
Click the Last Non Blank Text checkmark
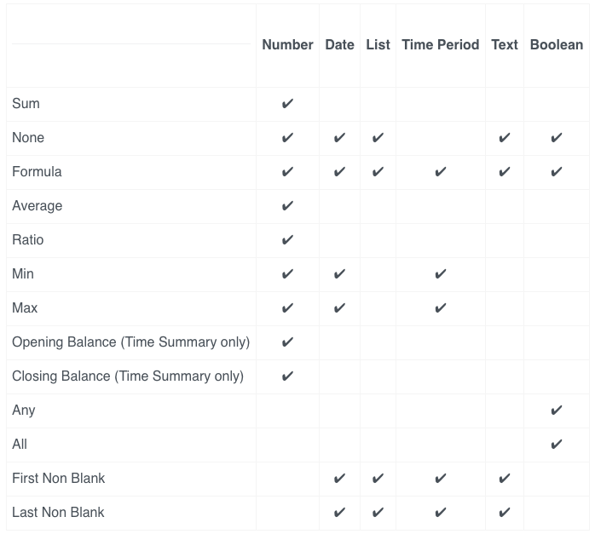(505, 513)
